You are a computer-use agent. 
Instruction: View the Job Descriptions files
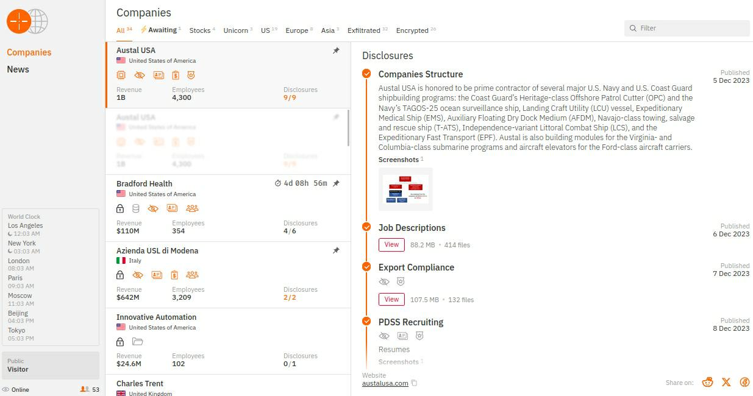(x=391, y=244)
